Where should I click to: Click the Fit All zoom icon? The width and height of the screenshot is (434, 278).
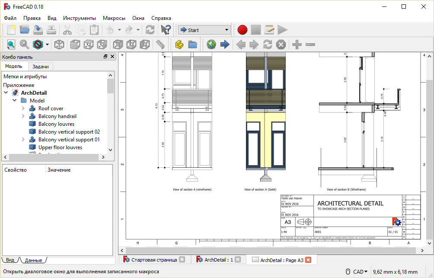pos(11,45)
